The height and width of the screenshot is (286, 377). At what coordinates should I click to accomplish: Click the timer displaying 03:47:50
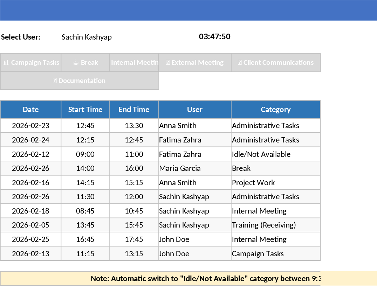pos(214,36)
